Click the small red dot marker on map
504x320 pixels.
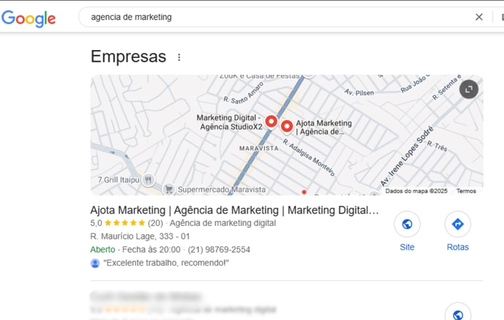(304, 192)
